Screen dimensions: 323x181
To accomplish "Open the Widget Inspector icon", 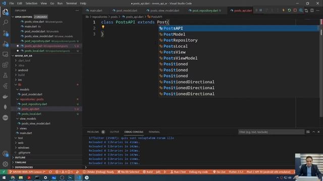I will pos(301,10).
